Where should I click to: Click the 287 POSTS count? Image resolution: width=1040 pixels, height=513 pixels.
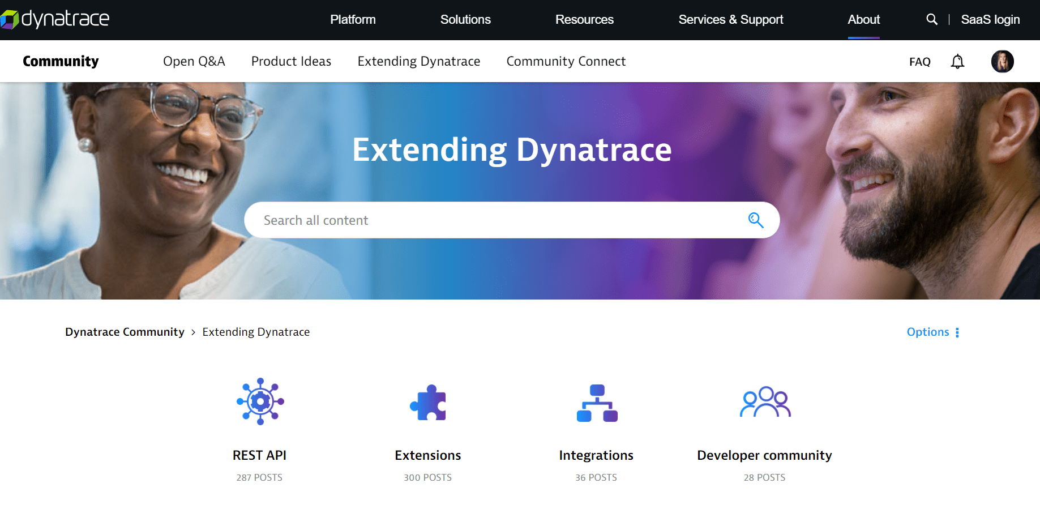point(259,477)
